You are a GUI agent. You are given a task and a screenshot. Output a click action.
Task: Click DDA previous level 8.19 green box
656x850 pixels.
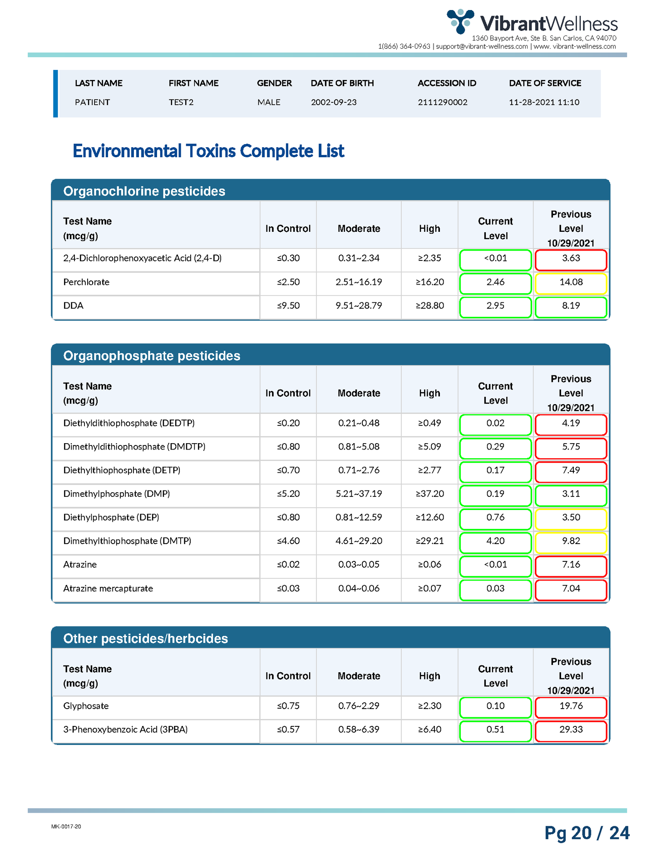pos(571,307)
